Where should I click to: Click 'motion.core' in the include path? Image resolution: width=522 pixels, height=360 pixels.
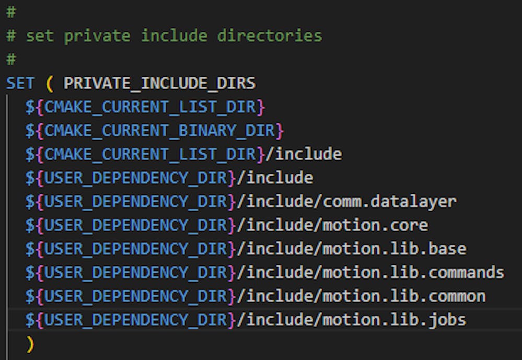pos(376,225)
